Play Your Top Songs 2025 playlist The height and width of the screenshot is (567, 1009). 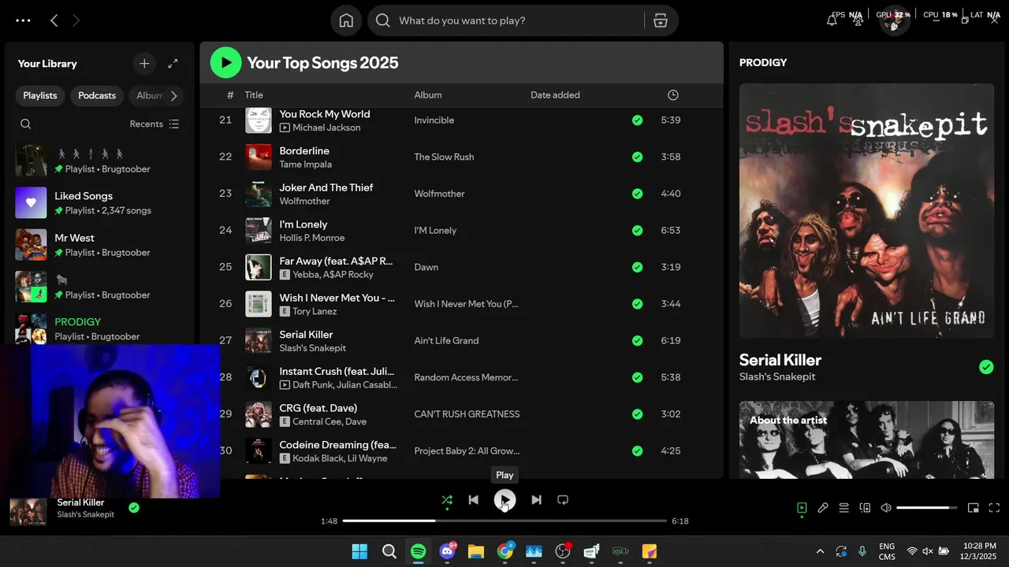click(225, 62)
